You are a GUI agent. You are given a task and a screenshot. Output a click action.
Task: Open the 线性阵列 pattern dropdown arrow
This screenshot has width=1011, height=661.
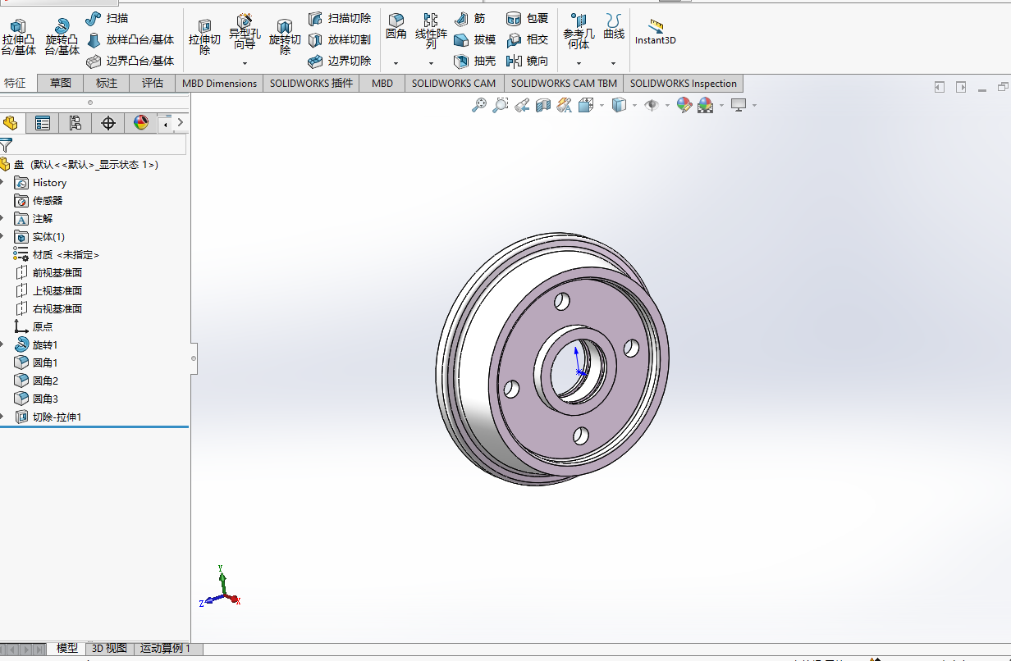(431, 63)
